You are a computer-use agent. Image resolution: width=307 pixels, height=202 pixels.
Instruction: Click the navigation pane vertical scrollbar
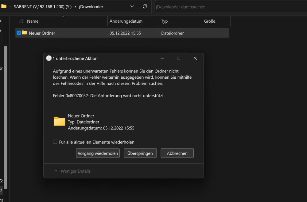coord(6,117)
